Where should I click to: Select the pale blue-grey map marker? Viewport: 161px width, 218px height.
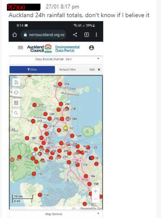pyautogui.click(x=34, y=154)
